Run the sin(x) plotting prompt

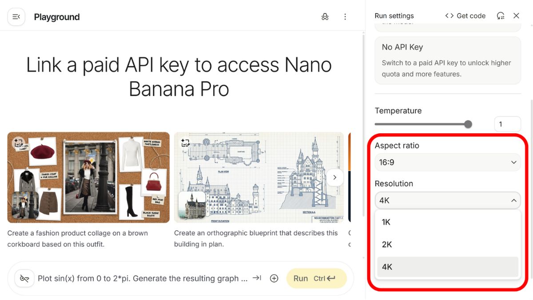pos(317,278)
